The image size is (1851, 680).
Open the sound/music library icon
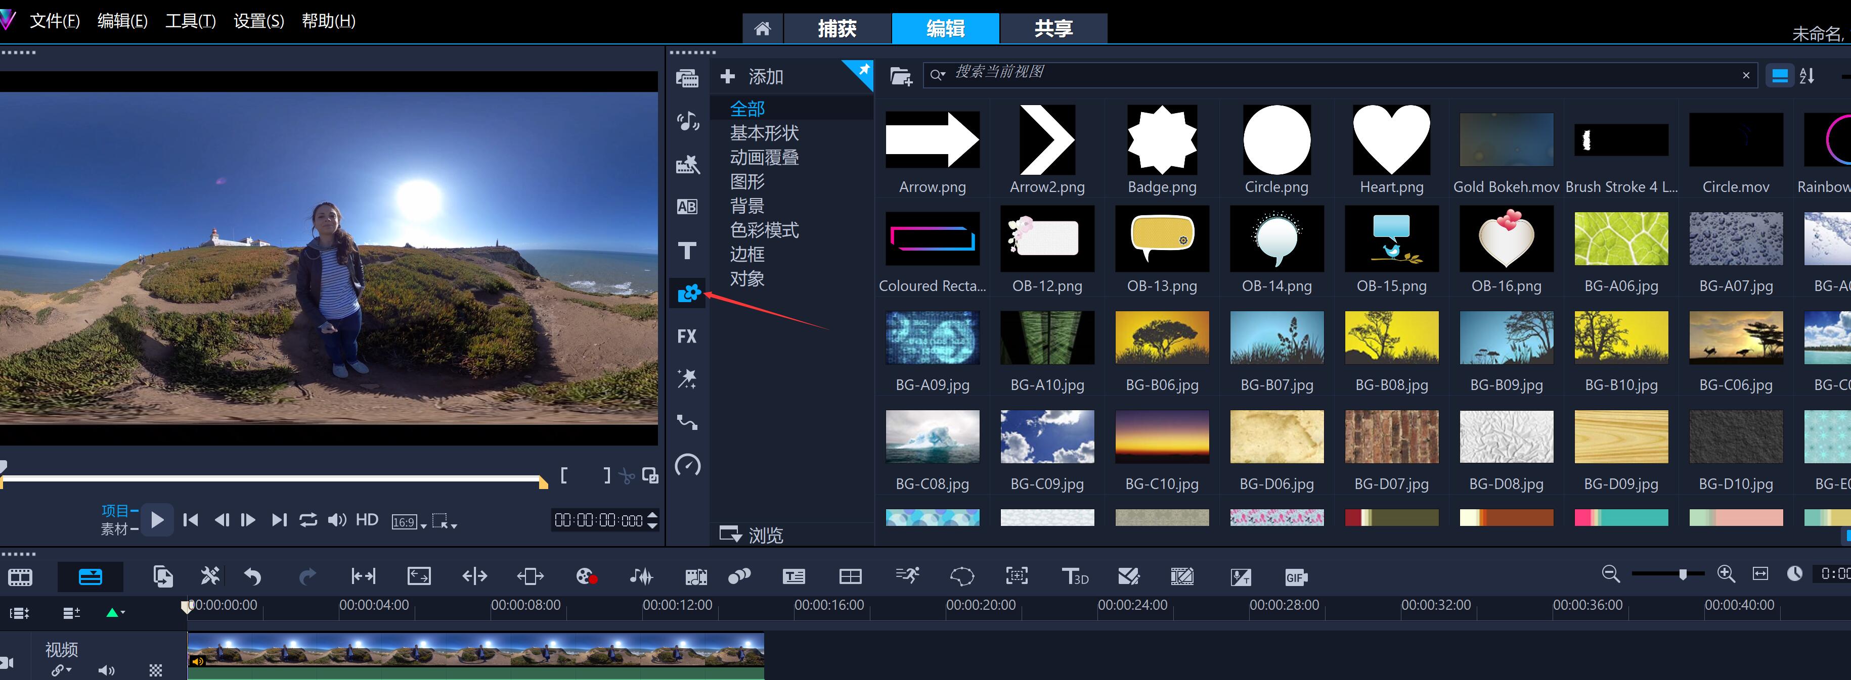[x=687, y=121]
